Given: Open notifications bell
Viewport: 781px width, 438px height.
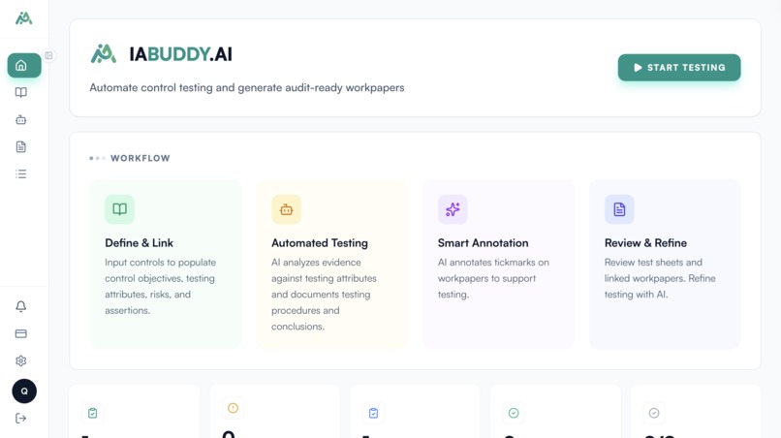Looking at the screenshot, I should [21, 306].
